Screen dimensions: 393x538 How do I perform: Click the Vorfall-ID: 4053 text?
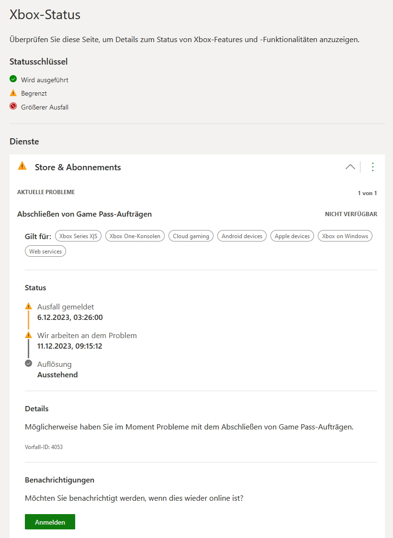(x=44, y=447)
